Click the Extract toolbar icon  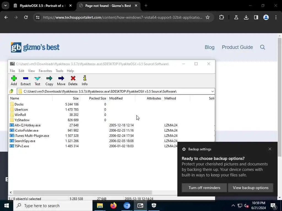click(26, 78)
